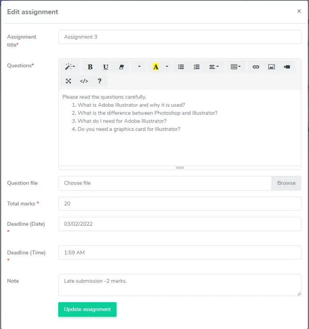The image size is (309, 329).
Task: Click the Update assignment button
Action: (87, 309)
